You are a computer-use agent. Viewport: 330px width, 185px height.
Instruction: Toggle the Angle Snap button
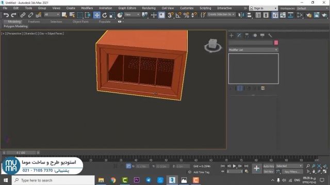(178, 15)
